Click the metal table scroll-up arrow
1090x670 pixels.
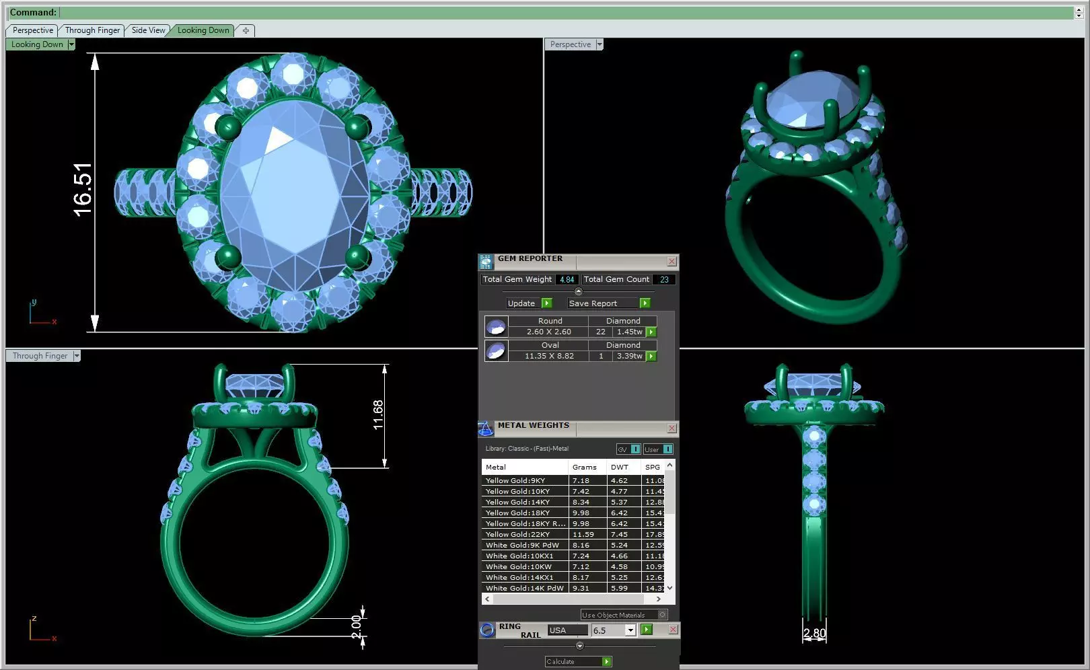(669, 465)
